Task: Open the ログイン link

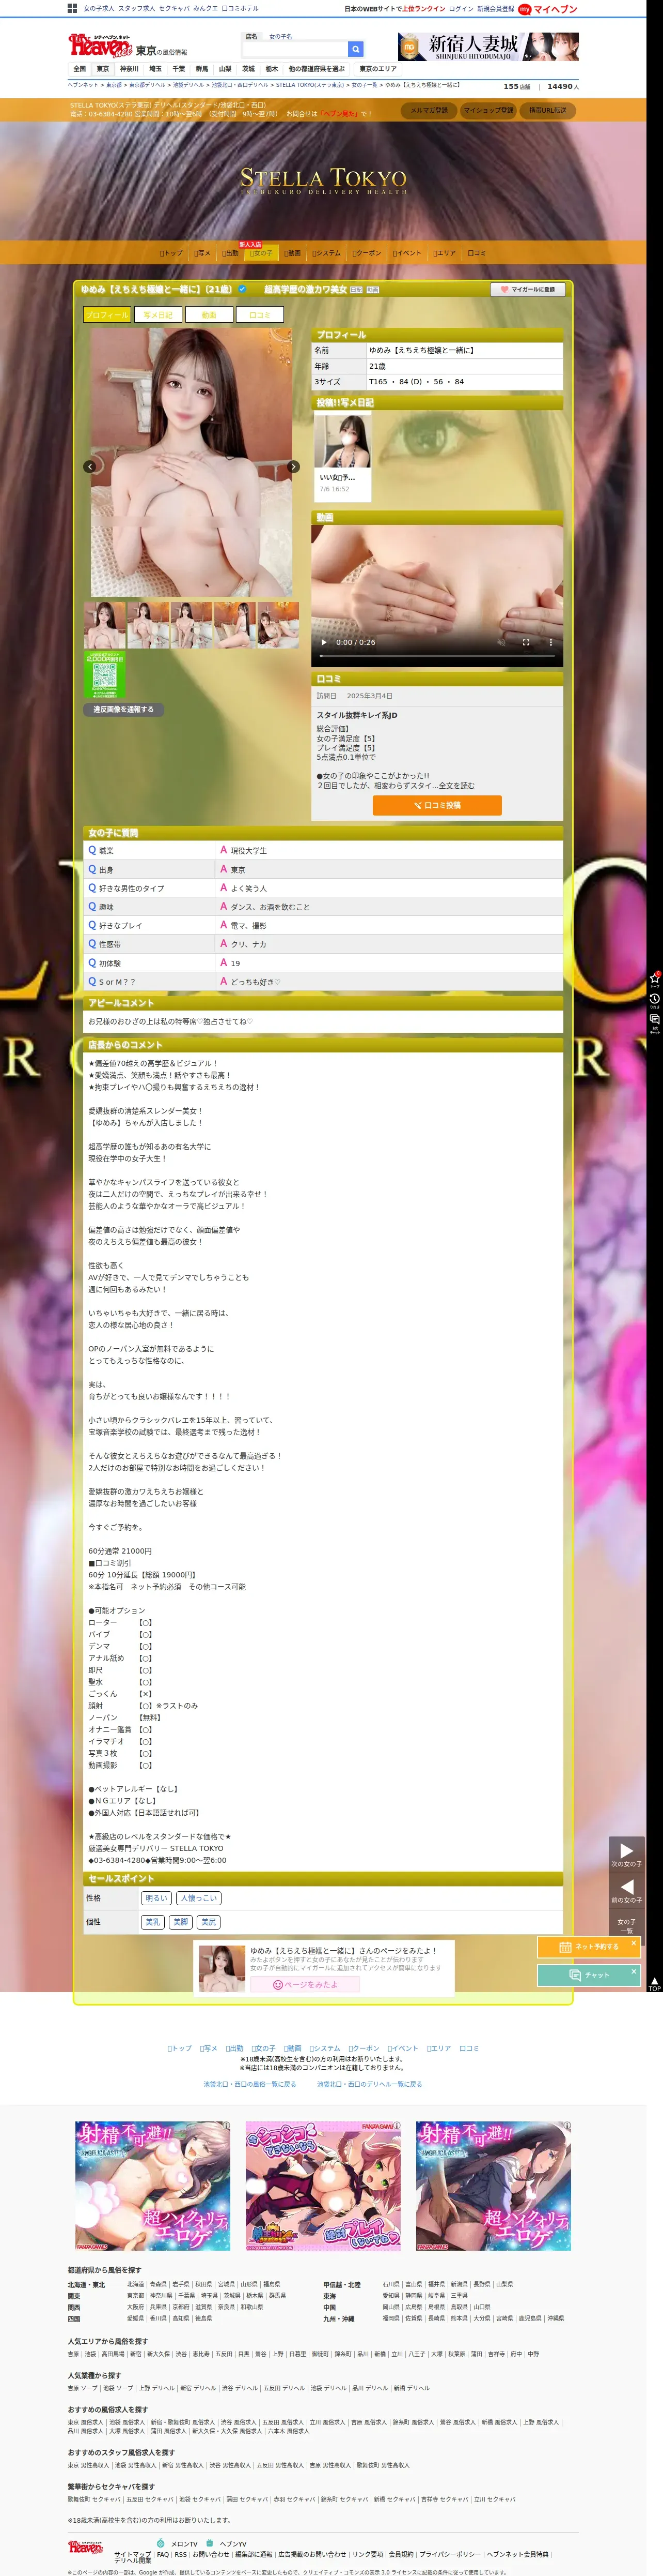Action: tap(461, 9)
